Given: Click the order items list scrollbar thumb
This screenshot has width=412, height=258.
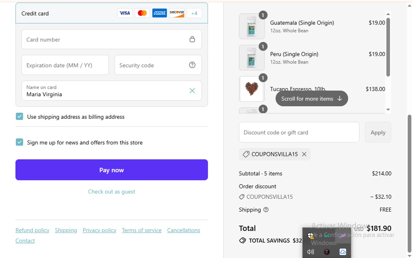Looking at the screenshot, I should click(388, 47).
